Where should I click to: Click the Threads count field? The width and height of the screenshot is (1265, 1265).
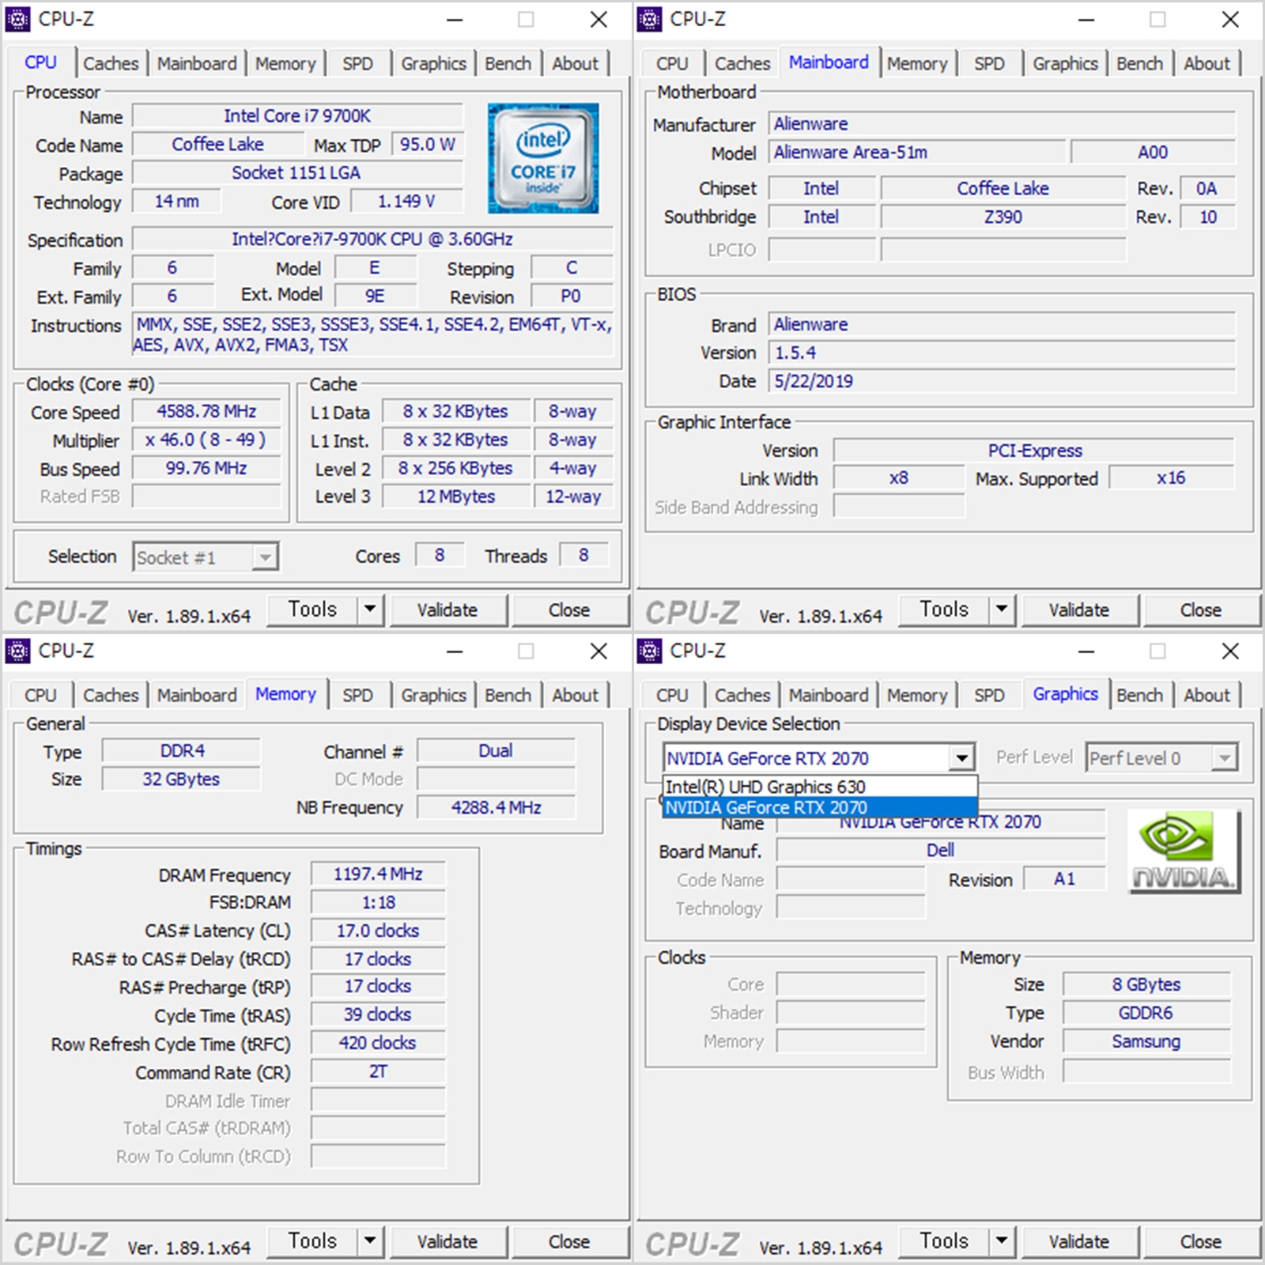583,556
